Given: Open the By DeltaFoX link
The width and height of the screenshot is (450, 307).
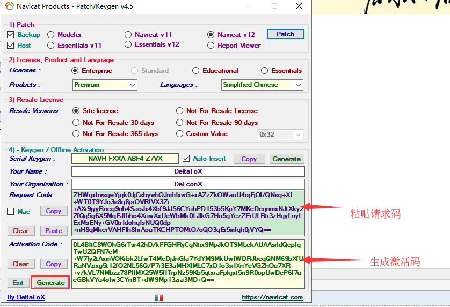Looking at the screenshot, I should [x=26, y=297].
